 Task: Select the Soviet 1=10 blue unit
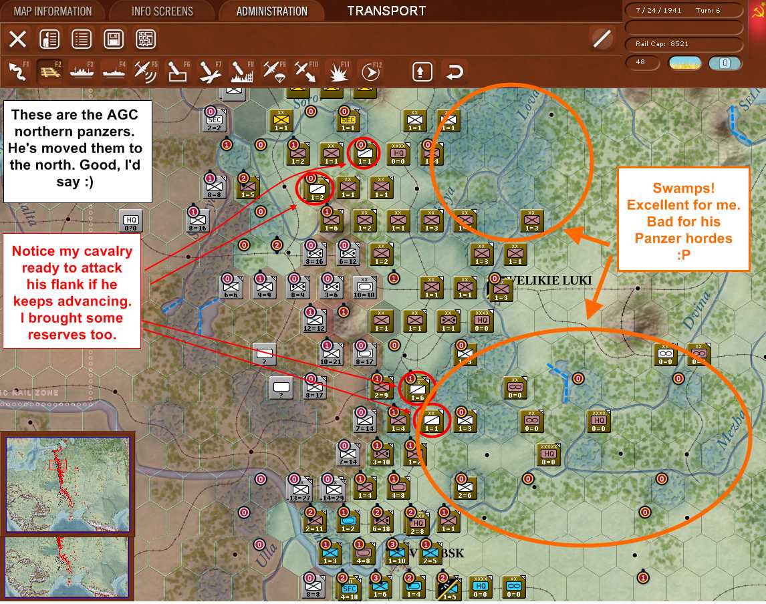coord(396,554)
